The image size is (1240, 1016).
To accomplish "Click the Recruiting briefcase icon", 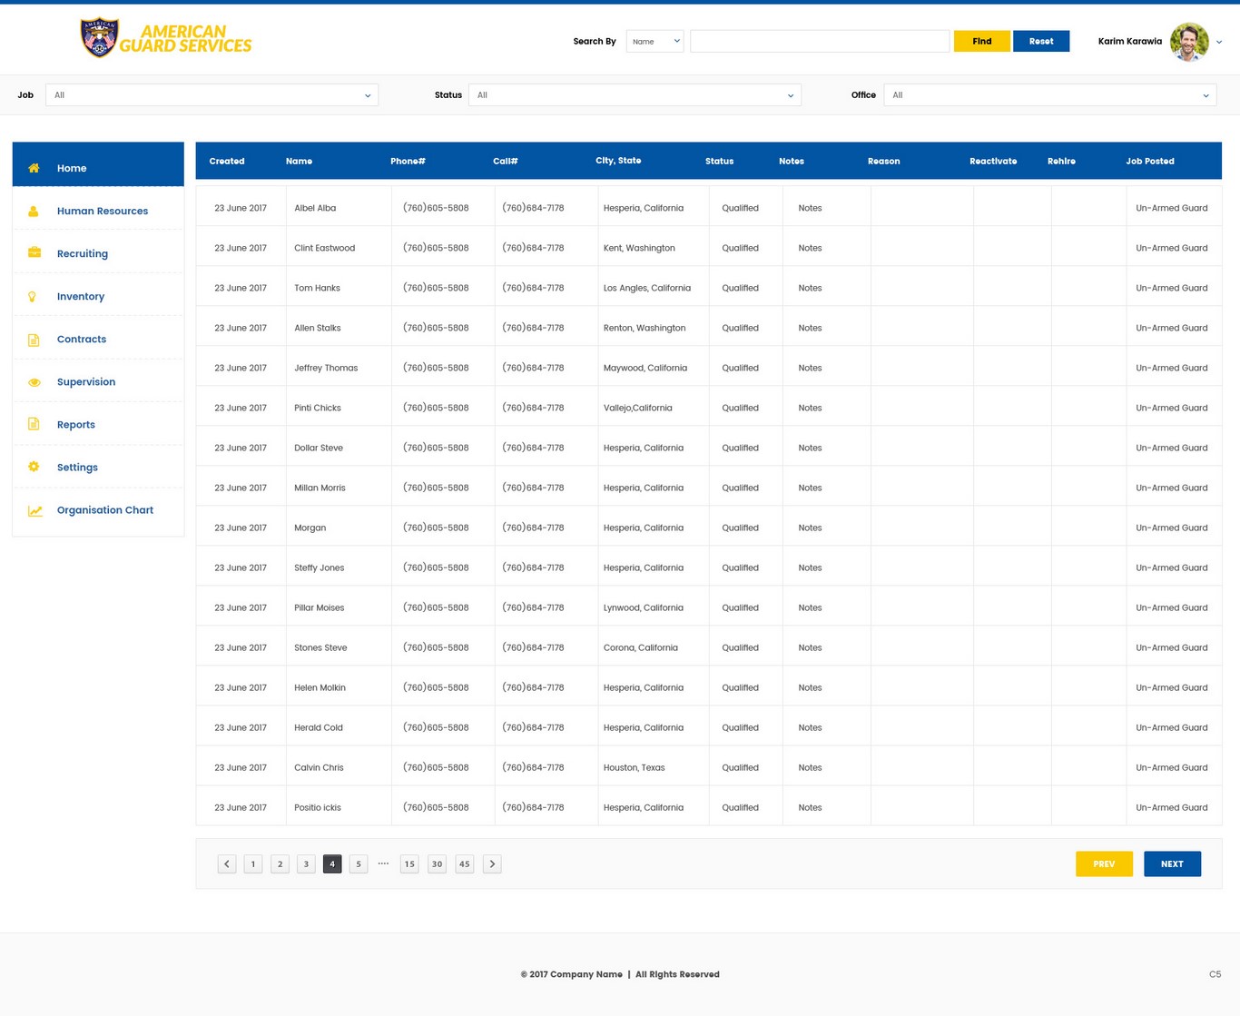I will tap(34, 253).
